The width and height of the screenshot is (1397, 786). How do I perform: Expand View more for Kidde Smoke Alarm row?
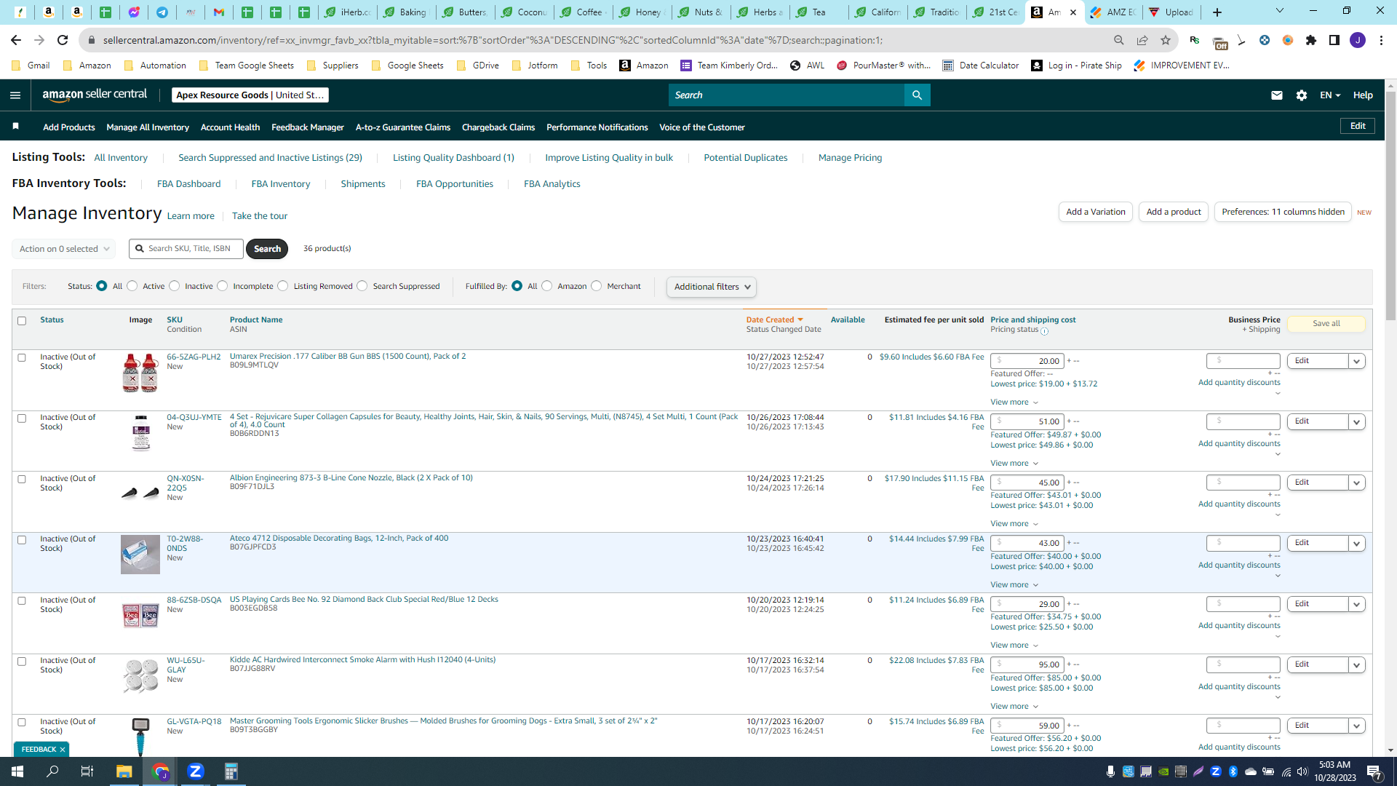coord(1014,707)
